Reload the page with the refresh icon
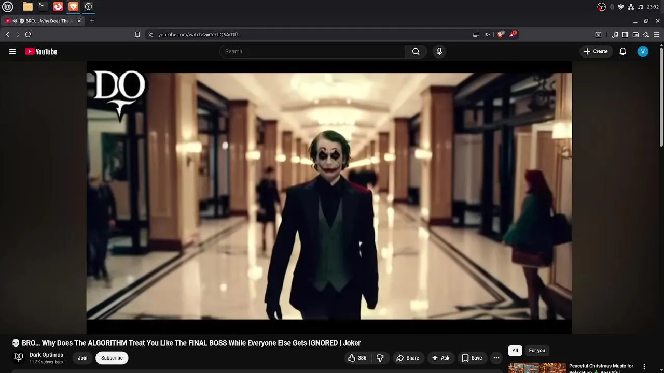The image size is (664, 373). [x=29, y=34]
